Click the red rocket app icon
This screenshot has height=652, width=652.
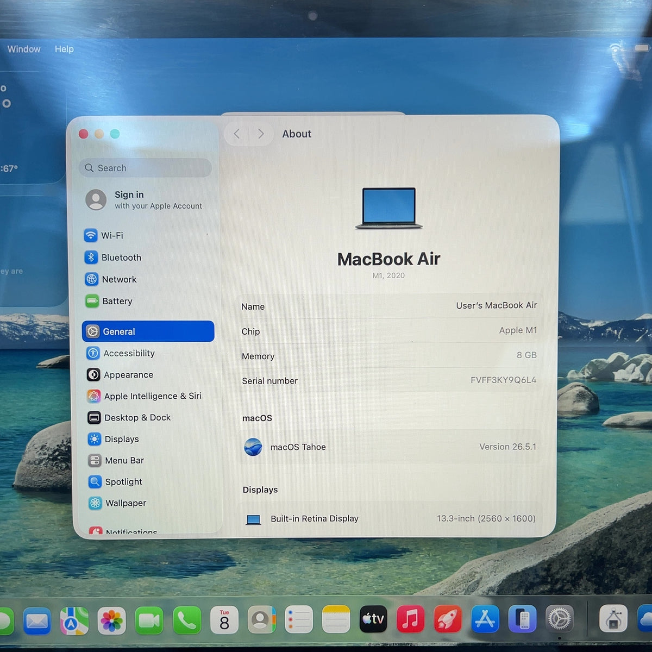coord(448,619)
